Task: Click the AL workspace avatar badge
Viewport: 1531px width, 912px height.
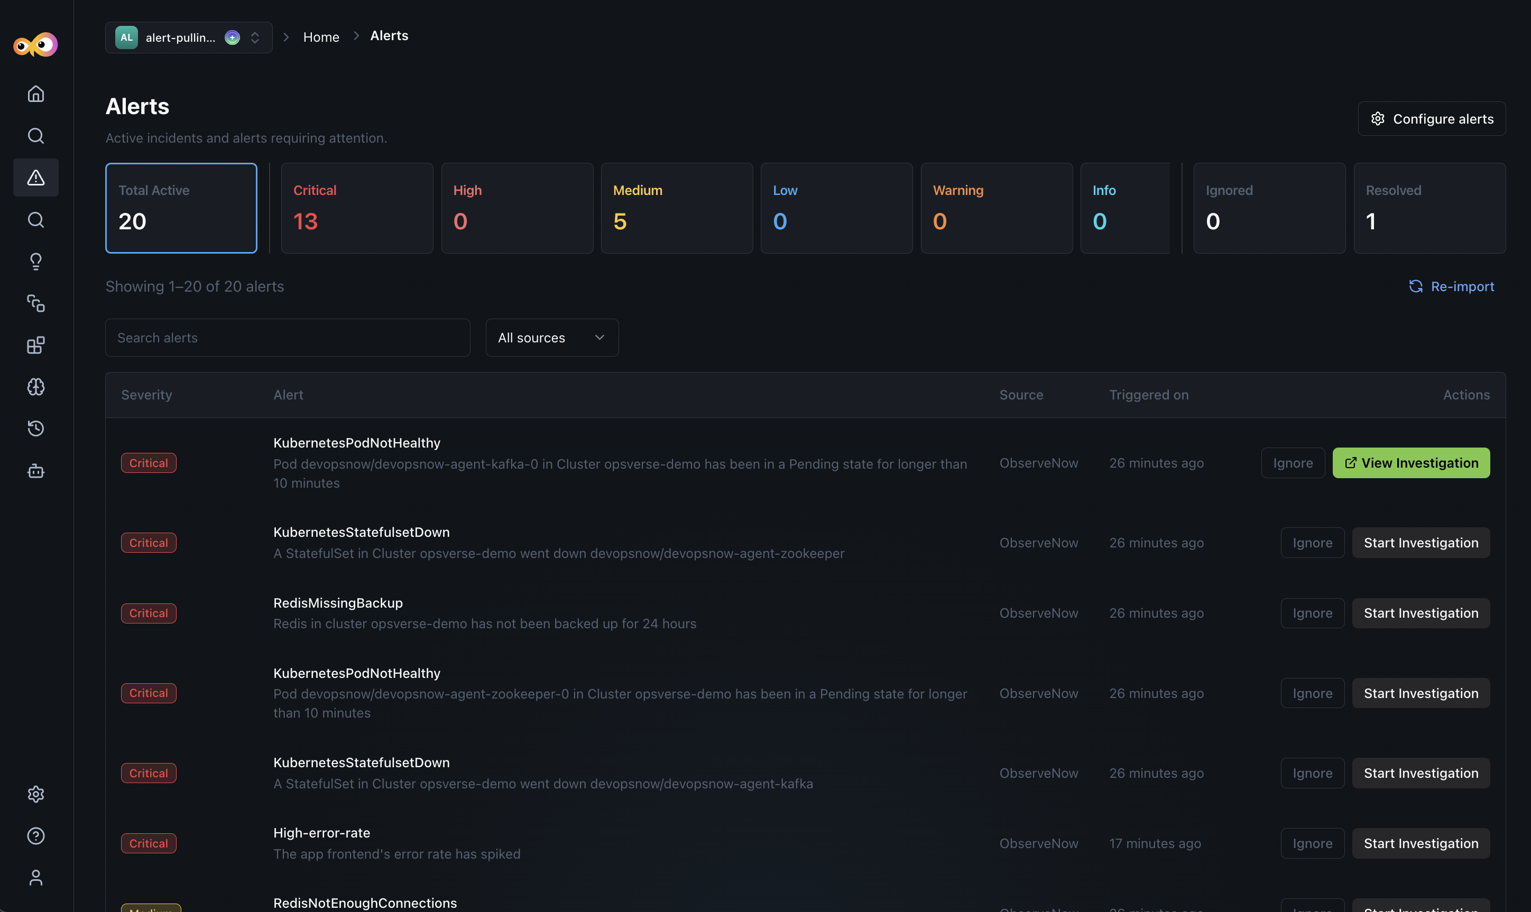Action: (127, 38)
